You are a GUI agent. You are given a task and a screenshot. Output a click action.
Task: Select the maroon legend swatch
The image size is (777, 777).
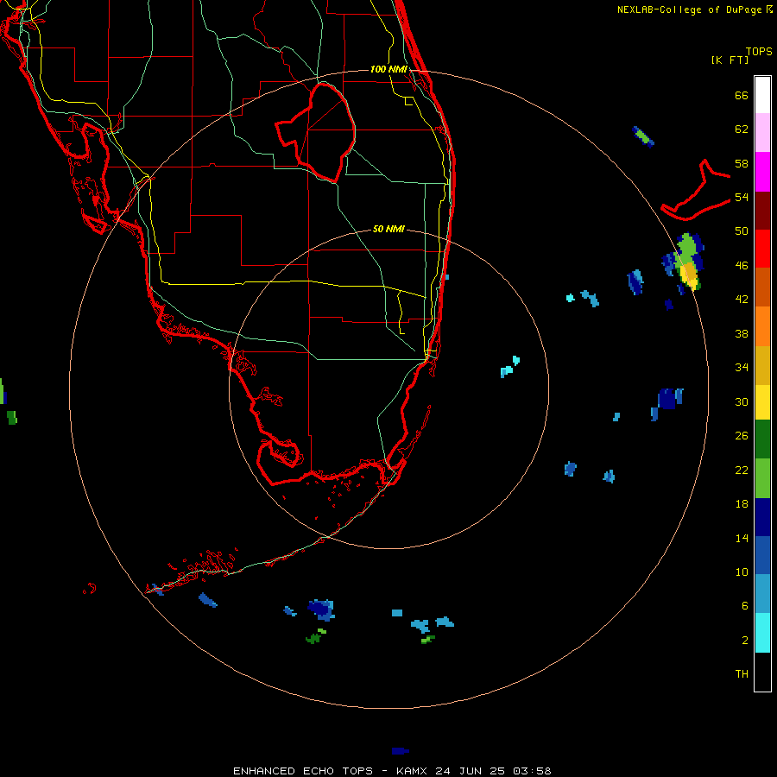point(762,211)
